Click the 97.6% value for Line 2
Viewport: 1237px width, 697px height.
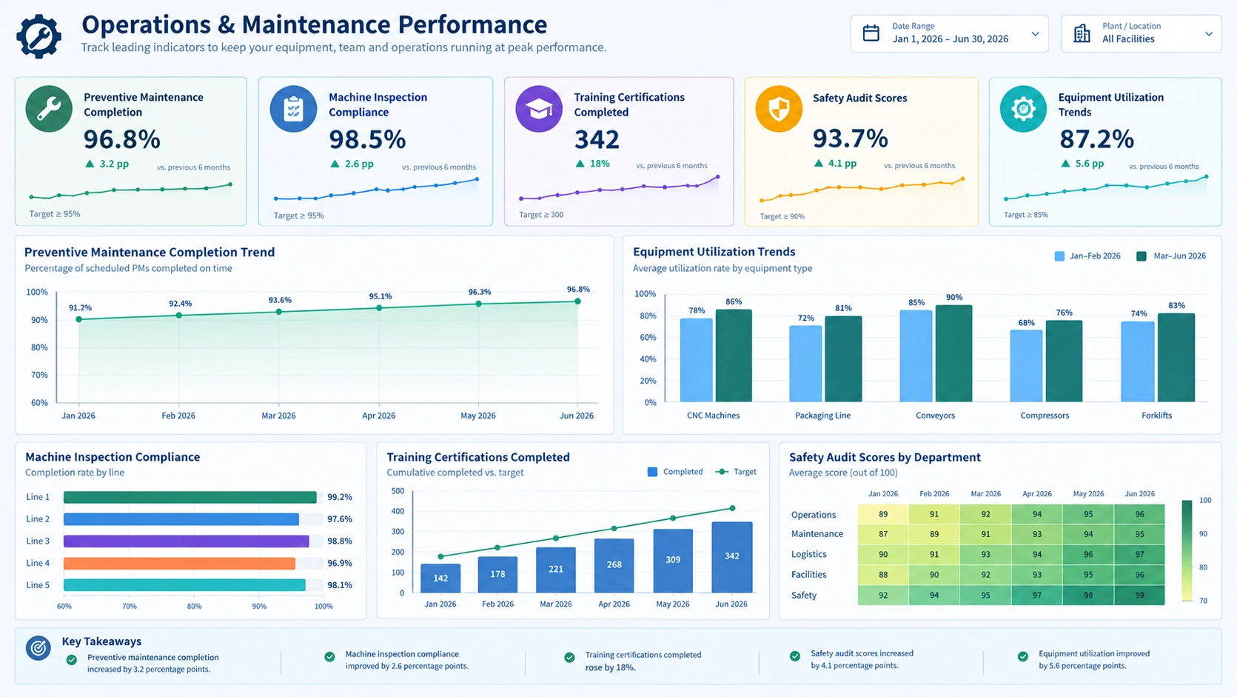point(340,519)
